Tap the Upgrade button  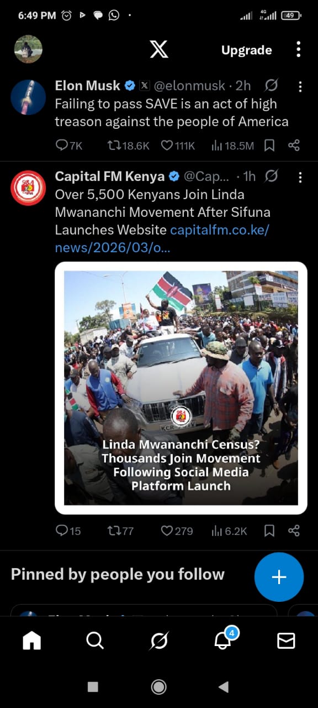(x=246, y=50)
